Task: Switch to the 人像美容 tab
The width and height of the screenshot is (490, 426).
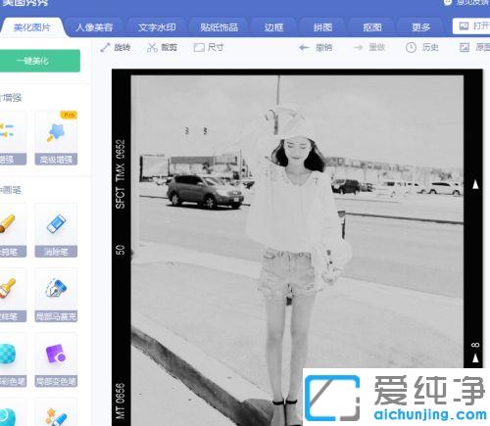Action: 94,27
